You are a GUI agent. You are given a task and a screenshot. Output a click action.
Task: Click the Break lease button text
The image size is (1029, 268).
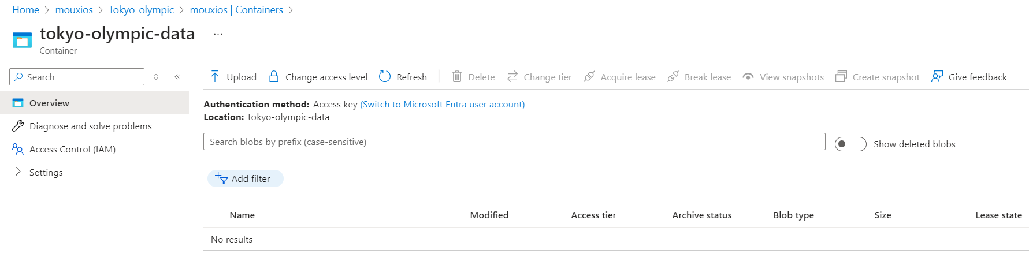(708, 77)
